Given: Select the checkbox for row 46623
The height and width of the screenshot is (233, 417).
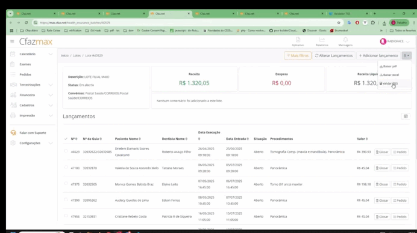Looking at the screenshot, I should 66,151.
